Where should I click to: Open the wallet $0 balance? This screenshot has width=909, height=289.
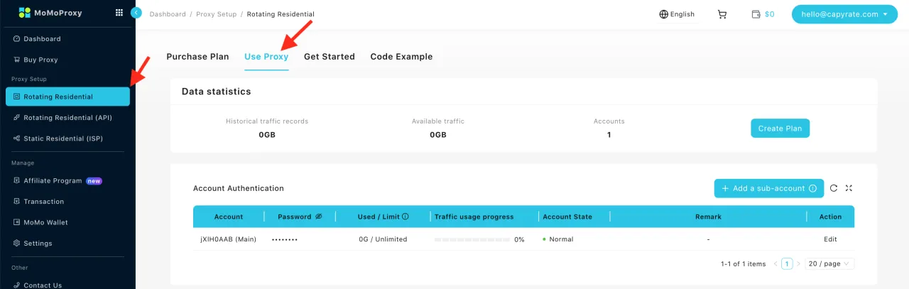pos(763,14)
